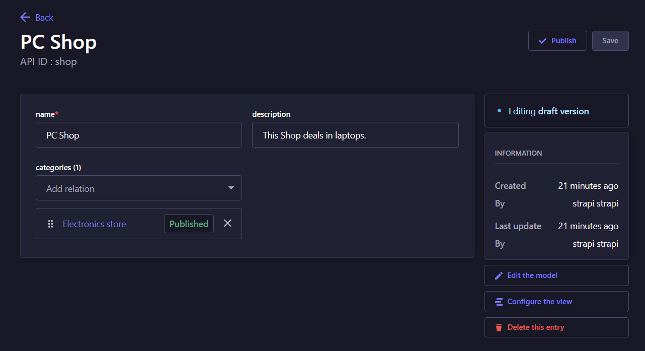The image size is (645, 351).
Task: Click strapi strapi under Last update
Action: [595, 244]
